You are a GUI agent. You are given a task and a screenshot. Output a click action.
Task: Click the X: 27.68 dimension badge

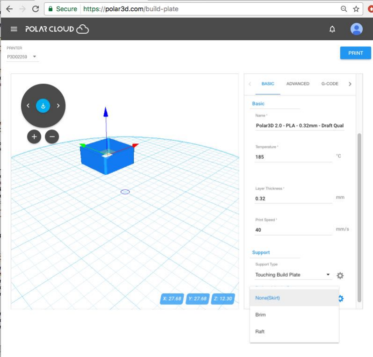tap(172, 299)
